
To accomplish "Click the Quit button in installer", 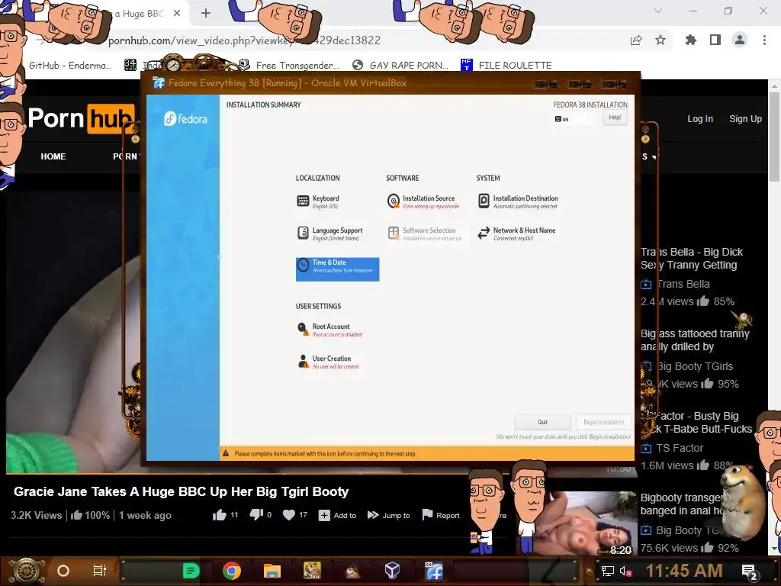I will [542, 422].
